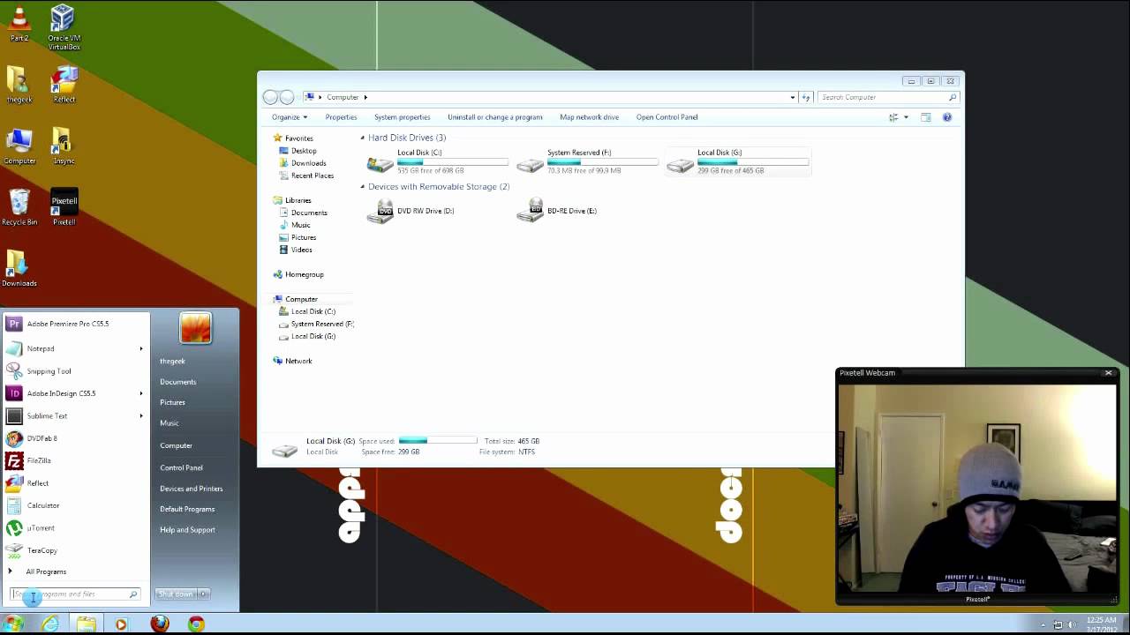Select the Insync desktop shortcut
The height and width of the screenshot is (635, 1130).
[x=64, y=146]
